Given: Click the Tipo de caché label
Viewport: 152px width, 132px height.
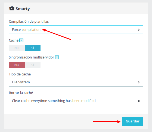Looking at the screenshot, I should click(20, 74).
